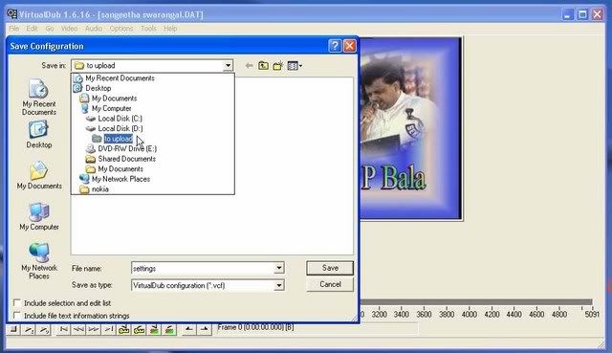The image size is (612, 353).
Task: Go to previous keyframe
Action: point(124,330)
